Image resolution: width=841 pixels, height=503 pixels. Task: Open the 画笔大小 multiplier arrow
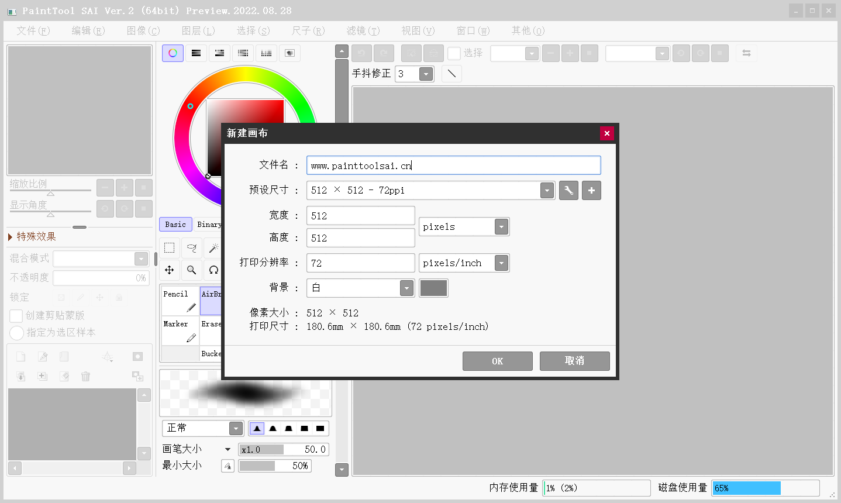228,450
